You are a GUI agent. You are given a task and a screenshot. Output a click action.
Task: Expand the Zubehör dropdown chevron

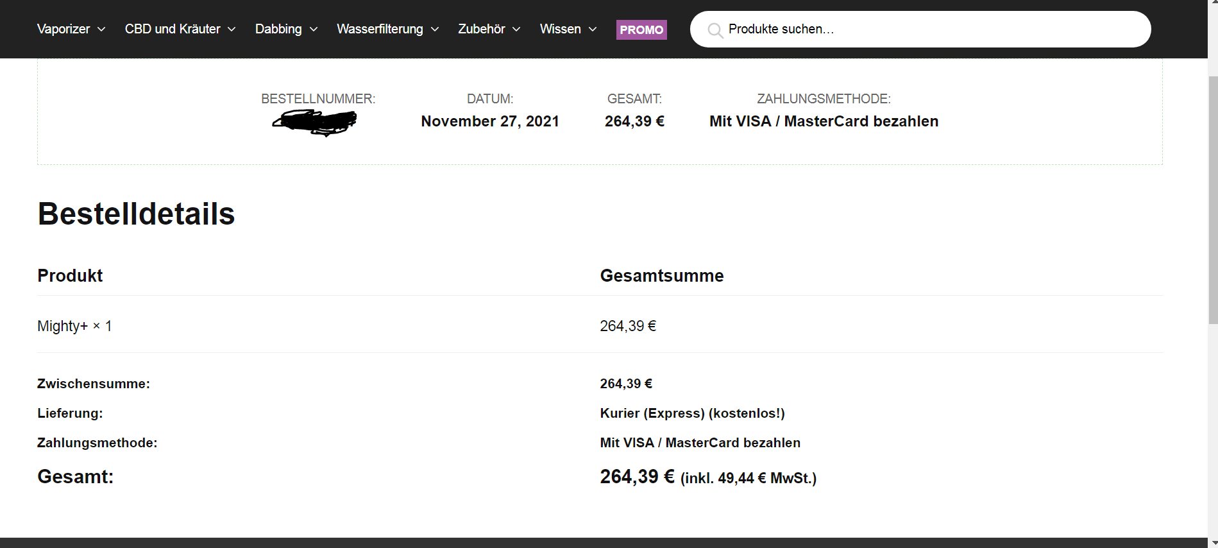coord(516,30)
